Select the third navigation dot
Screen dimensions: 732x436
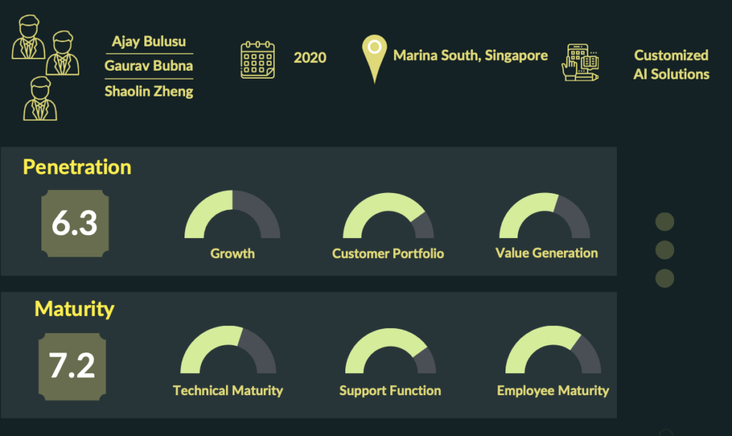click(665, 279)
